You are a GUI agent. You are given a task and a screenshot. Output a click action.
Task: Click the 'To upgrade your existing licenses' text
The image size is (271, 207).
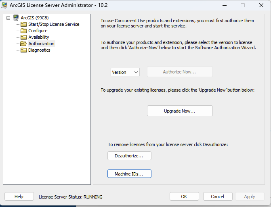177,90
